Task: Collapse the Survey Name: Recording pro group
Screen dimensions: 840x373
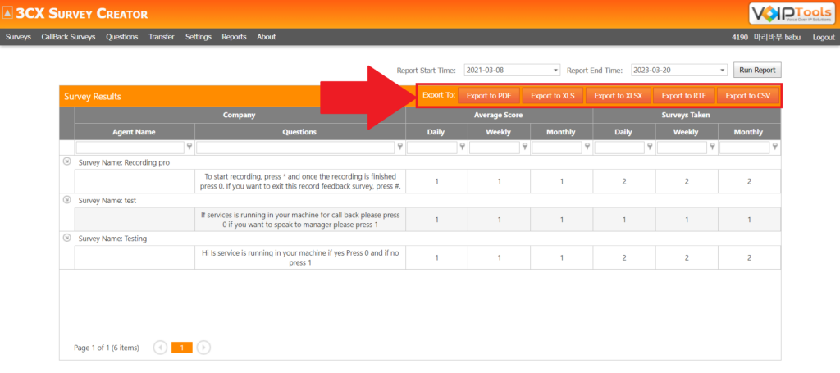Action: (x=66, y=162)
